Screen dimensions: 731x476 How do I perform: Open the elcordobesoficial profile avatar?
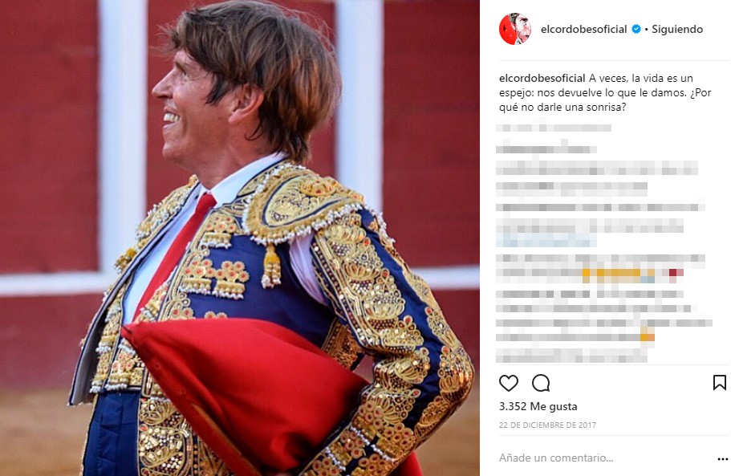tap(515, 29)
